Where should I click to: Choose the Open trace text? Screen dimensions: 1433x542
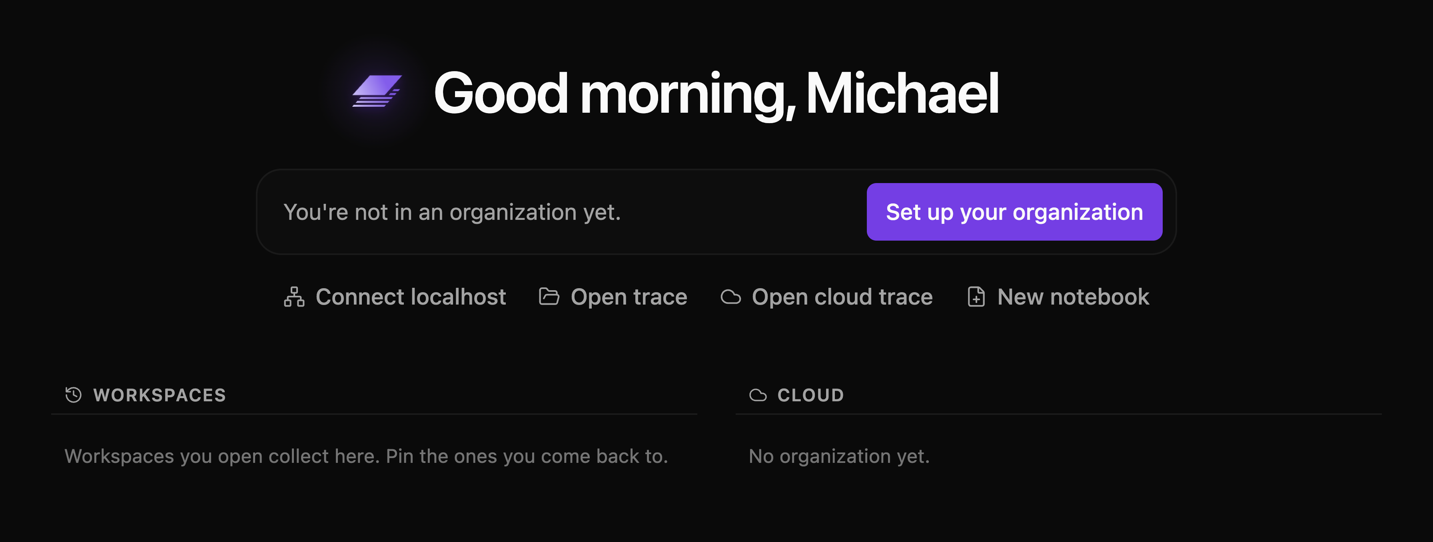(x=629, y=297)
